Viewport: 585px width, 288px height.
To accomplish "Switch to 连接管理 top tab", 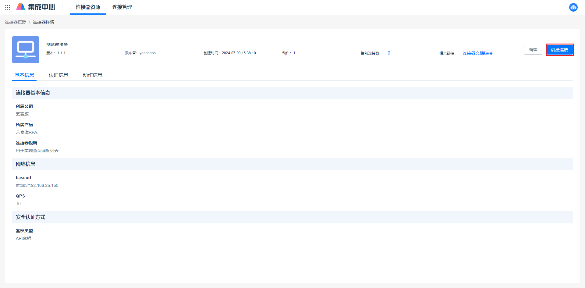I will [122, 7].
